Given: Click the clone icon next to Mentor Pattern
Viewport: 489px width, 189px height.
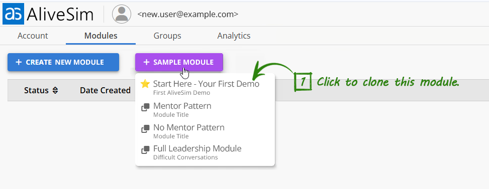Looking at the screenshot, I should point(145,108).
